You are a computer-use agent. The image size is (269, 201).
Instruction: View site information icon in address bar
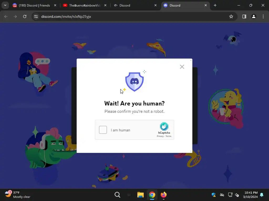(x=36, y=16)
